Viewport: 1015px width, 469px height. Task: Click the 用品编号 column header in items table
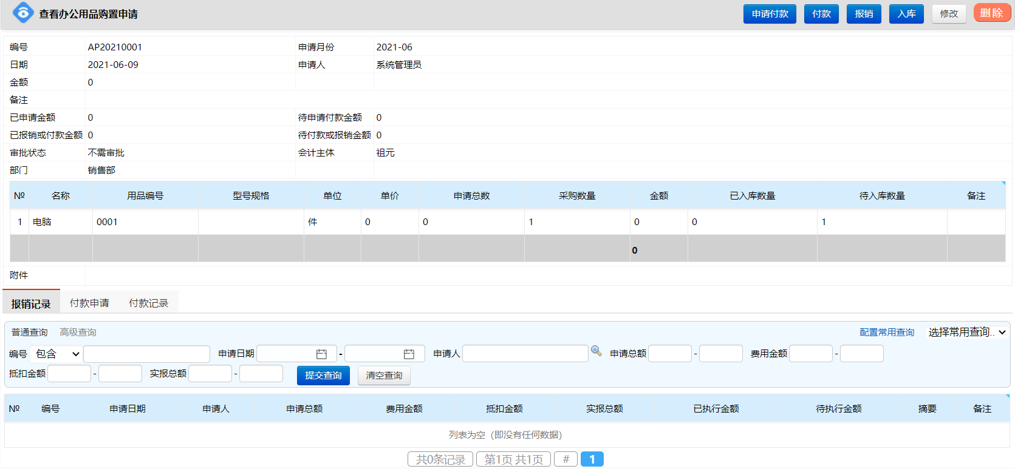pyautogui.click(x=145, y=195)
